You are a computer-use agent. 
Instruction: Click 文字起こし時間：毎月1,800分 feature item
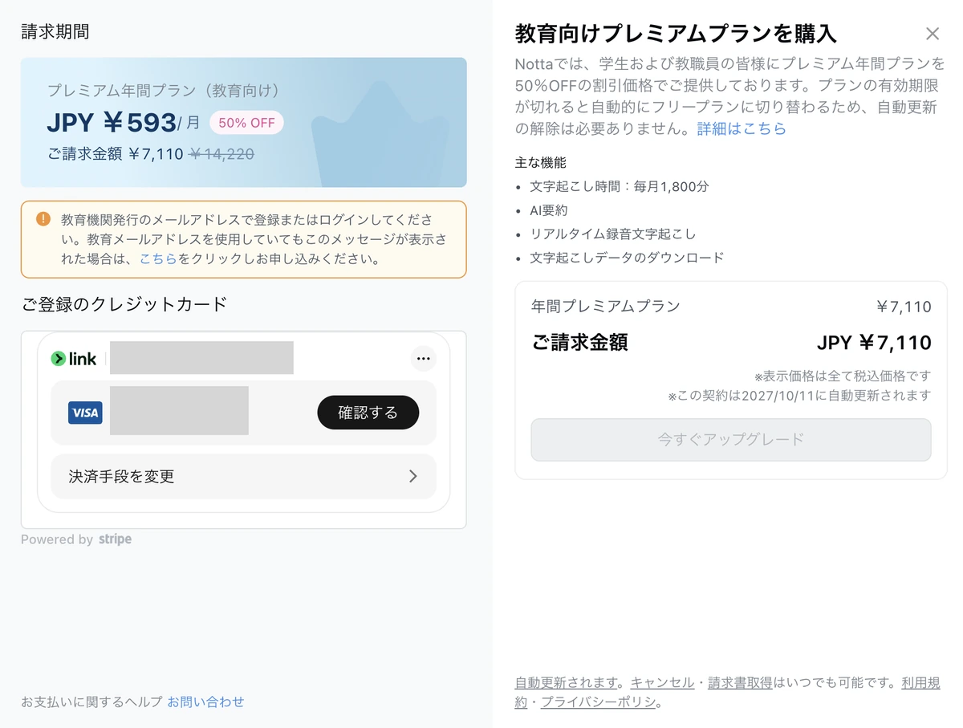620,186
